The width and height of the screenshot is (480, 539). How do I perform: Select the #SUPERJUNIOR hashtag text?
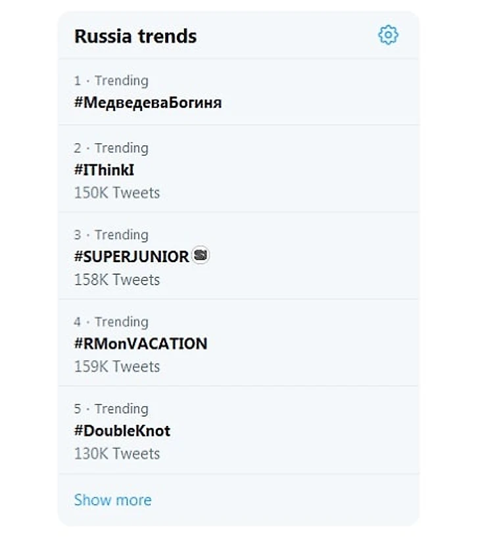pos(132,256)
